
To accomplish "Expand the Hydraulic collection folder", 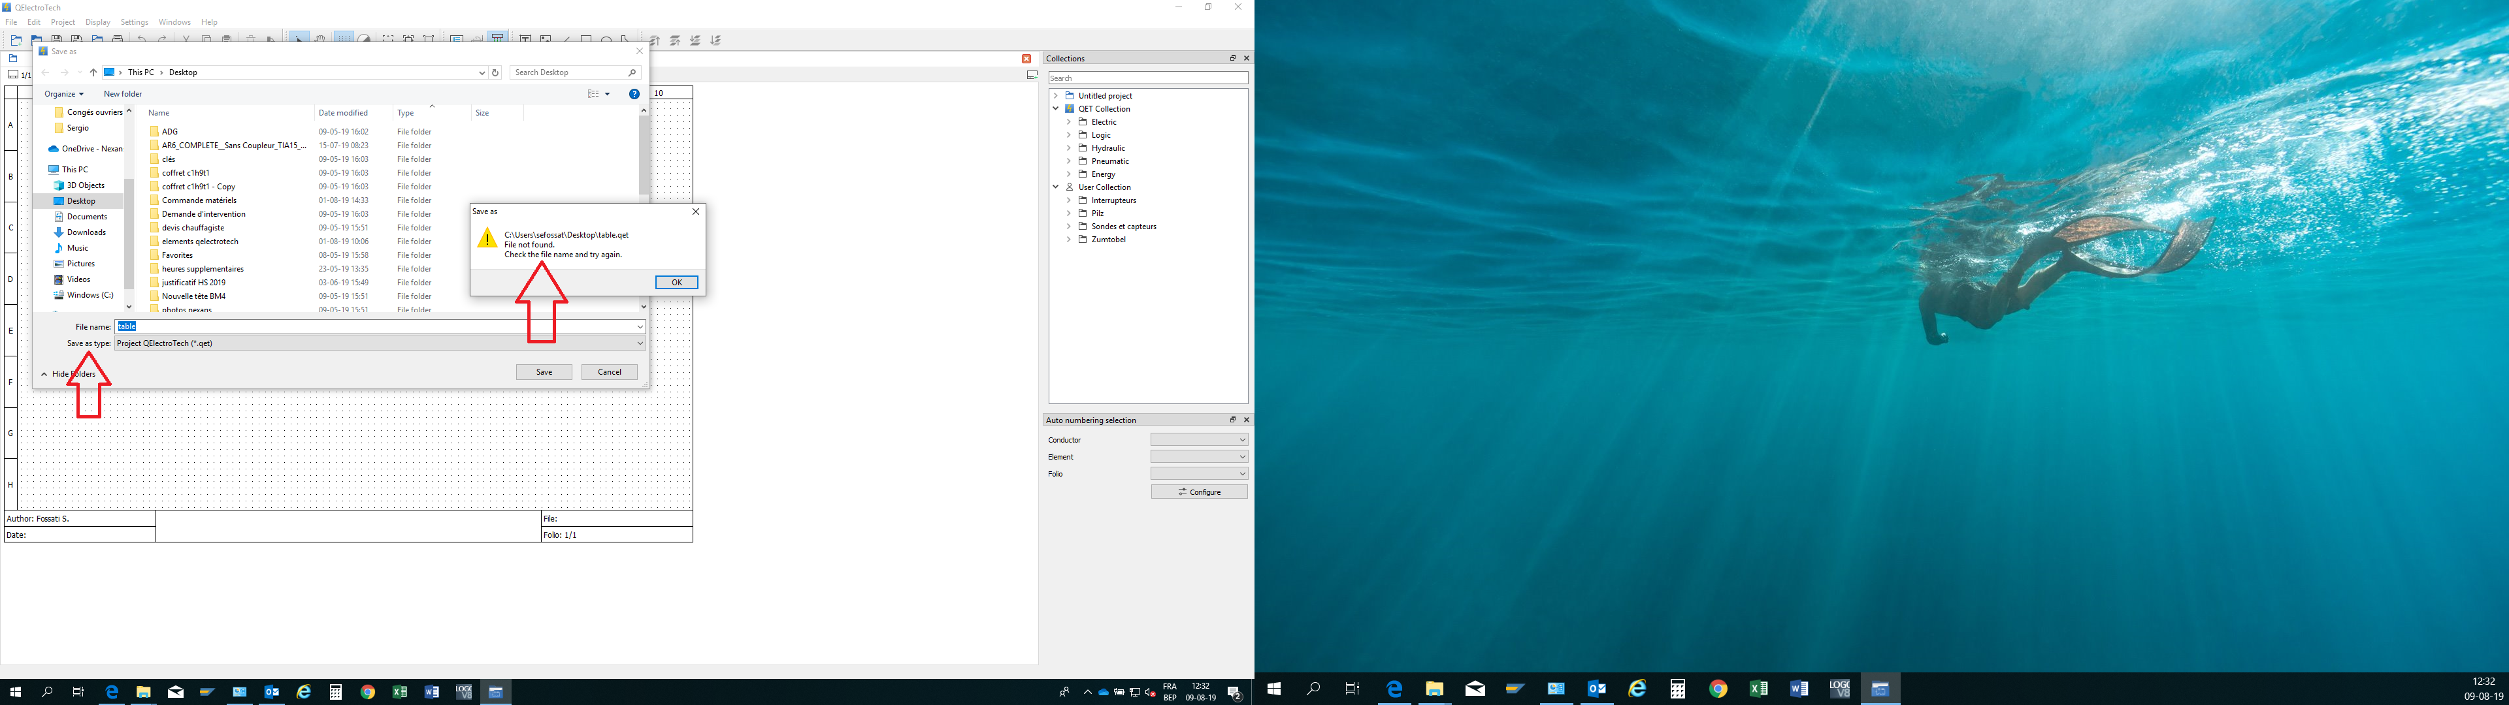I will [x=1068, y=148].
